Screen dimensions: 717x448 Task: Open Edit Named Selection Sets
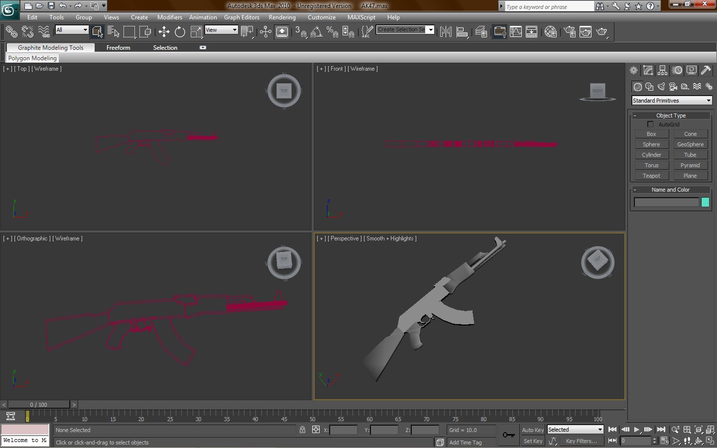(367, 32)
